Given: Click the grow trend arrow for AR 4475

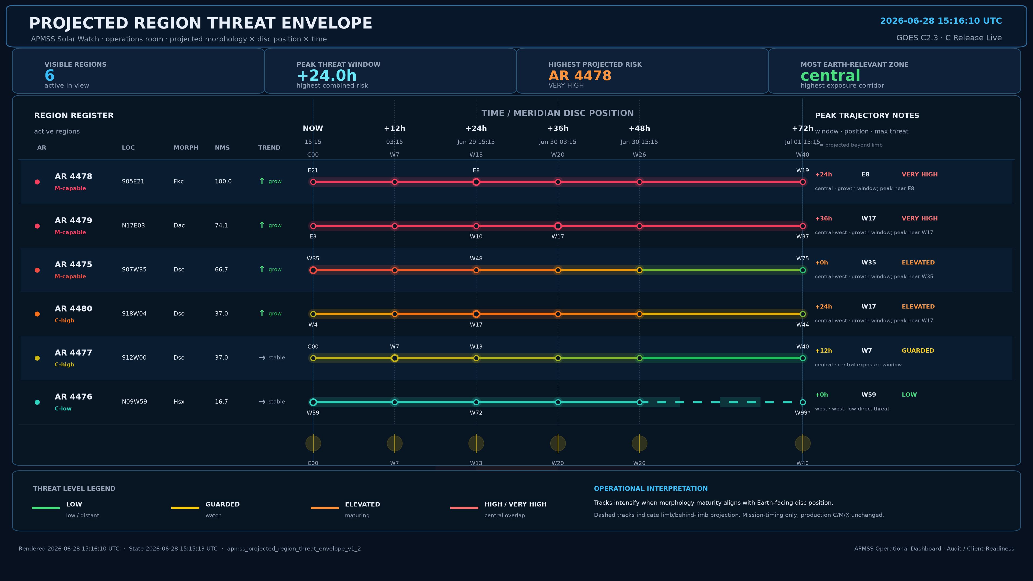Looking at the screenshot, I should (262, 270).
